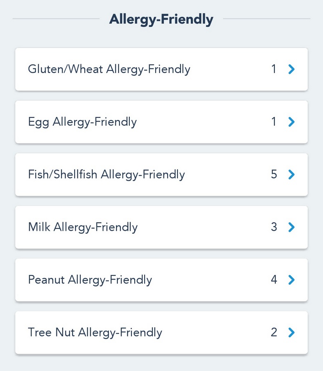
Task: Tap the count 3 beside Milk Allergy-Friendly
Action: tap(274, 227)
